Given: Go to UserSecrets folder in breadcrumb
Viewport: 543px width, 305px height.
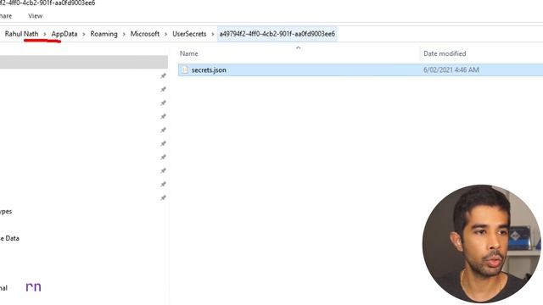Looking at the screenshot, I should (x=189, y=34).
